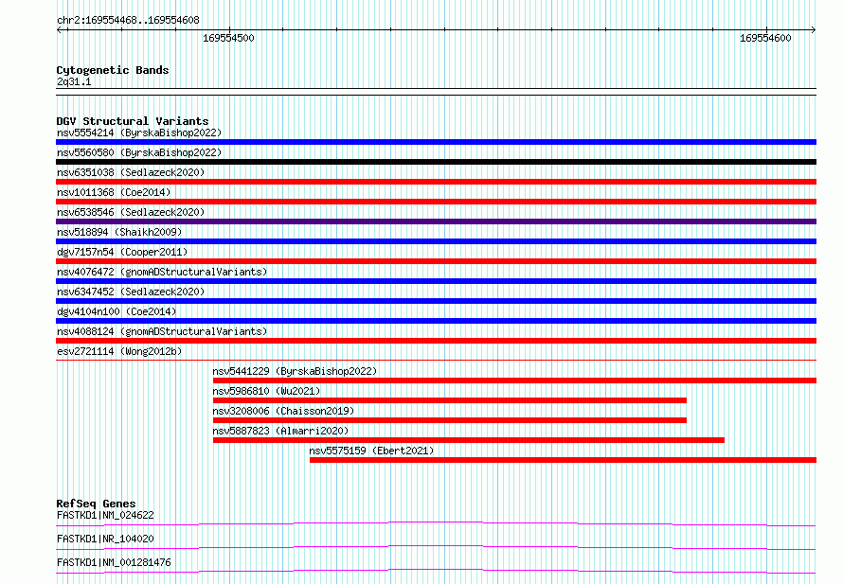Screen dimensions: 843x584
Task: Click the FASTKD1|NM_024622 gene label
Action: pyautogui.click(x=105, y=515)
